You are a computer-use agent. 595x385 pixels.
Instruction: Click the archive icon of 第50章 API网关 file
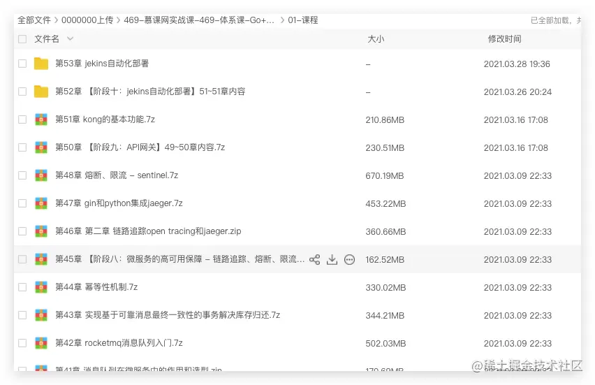coord(41,147)
